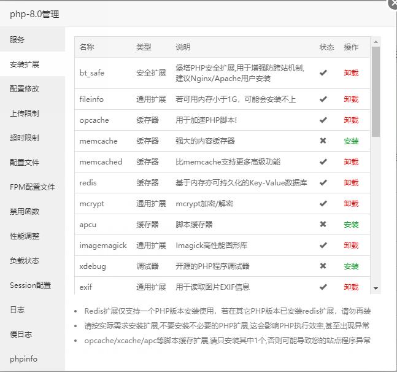
Task: Click the exif extension name
Action: click(x=86, y=287)
